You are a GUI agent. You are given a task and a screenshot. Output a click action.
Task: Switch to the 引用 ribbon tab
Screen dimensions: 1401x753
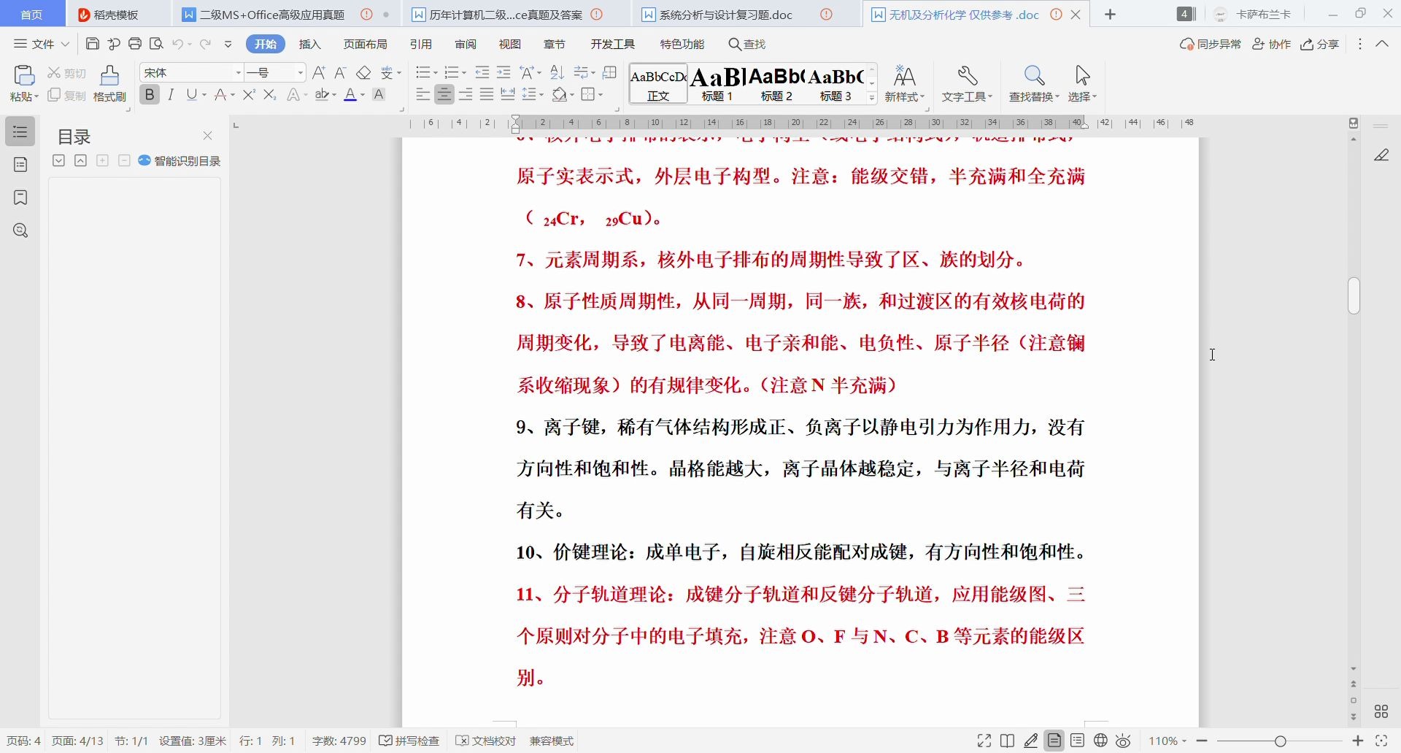pos(421,44)
